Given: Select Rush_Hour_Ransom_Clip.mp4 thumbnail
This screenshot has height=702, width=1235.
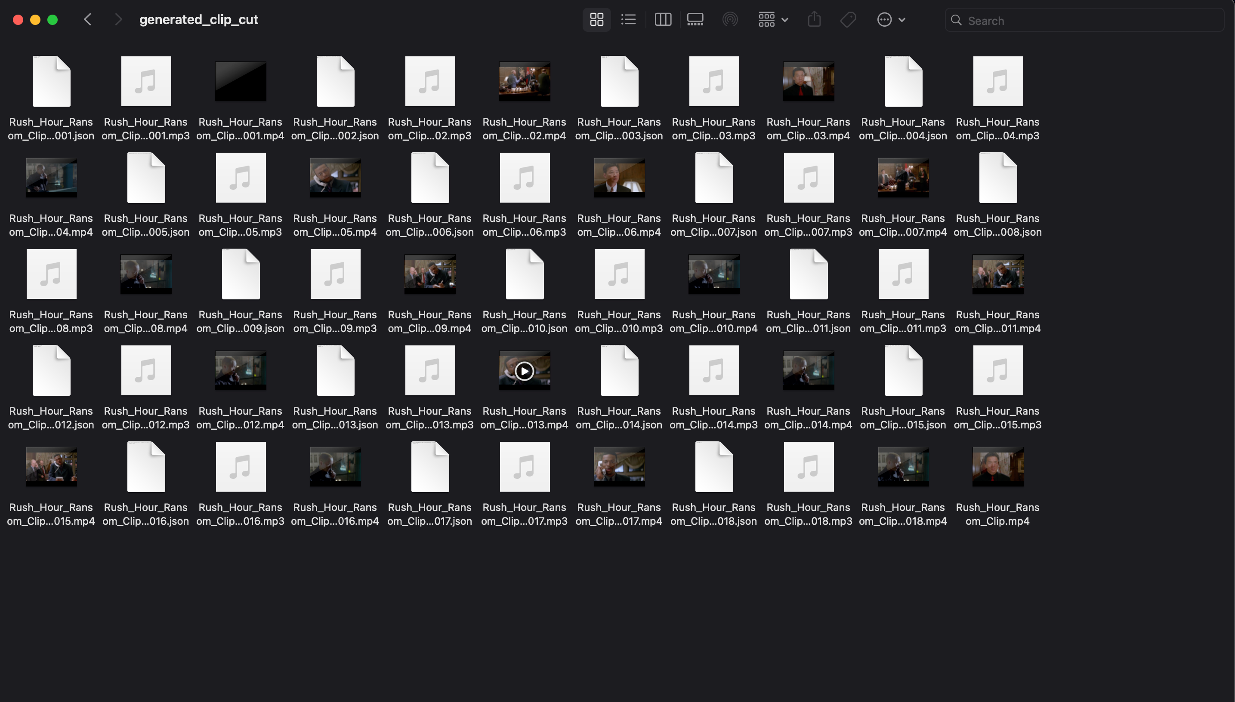Looking at the screenshot, I should [997, 467].
